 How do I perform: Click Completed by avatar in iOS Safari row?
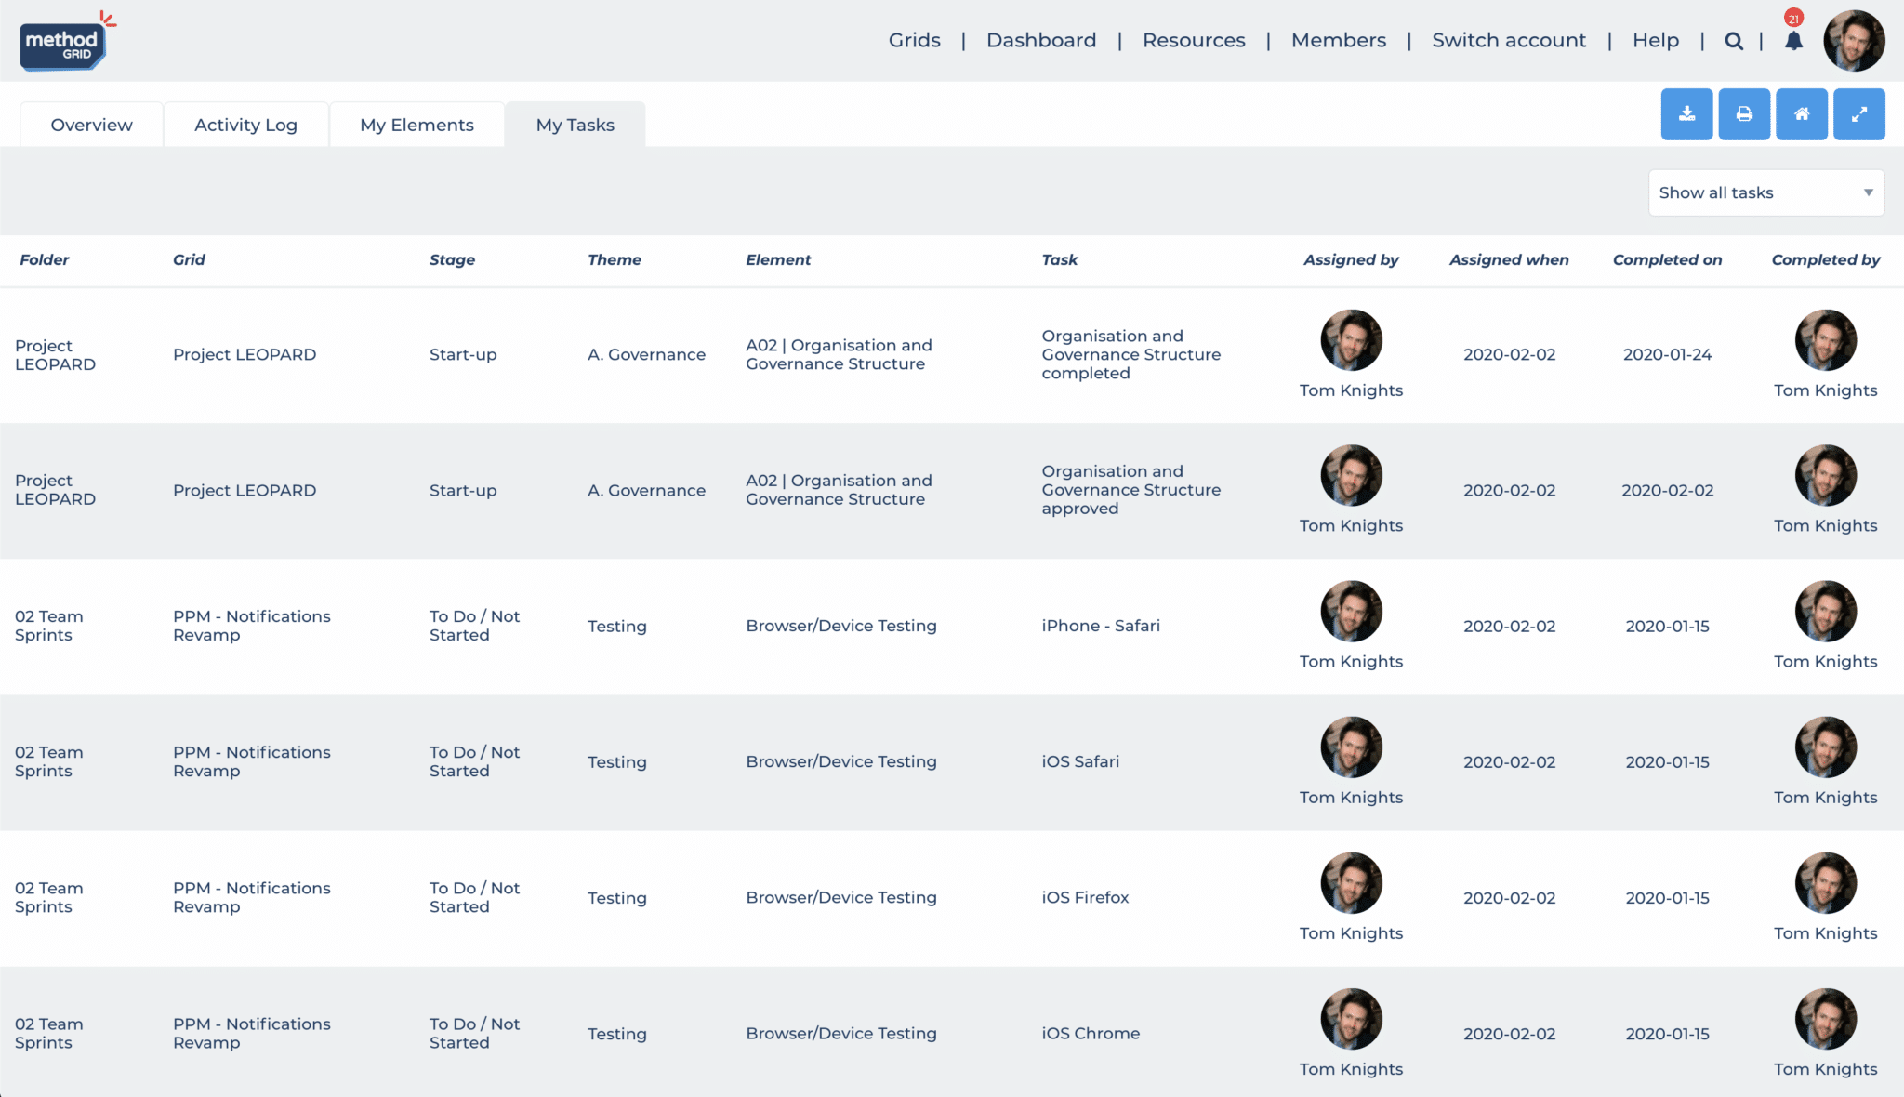tap(1825, 747)
